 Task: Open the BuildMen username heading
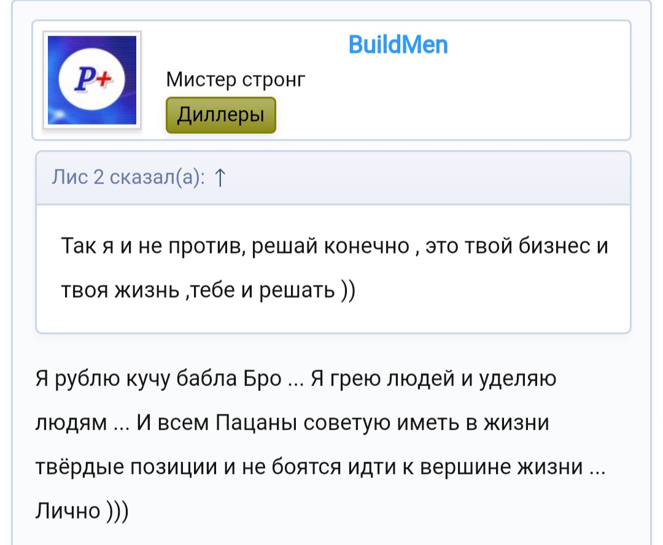click(x=398, y=43)
